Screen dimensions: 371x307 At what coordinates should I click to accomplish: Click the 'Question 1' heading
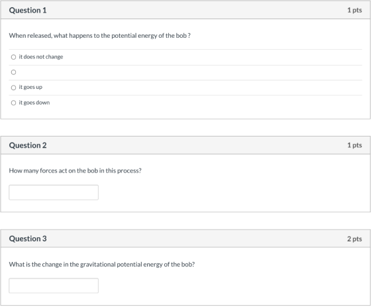click(28, 10)
